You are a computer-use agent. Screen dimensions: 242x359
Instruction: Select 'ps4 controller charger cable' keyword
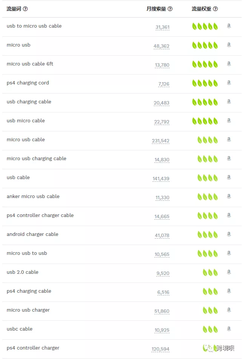pos(40,215)
